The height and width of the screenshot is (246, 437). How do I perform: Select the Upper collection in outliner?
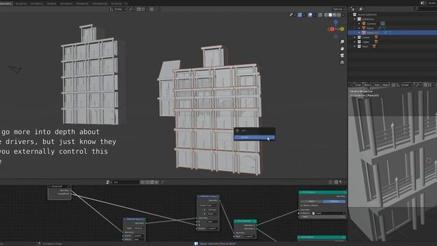coord(365,42)
